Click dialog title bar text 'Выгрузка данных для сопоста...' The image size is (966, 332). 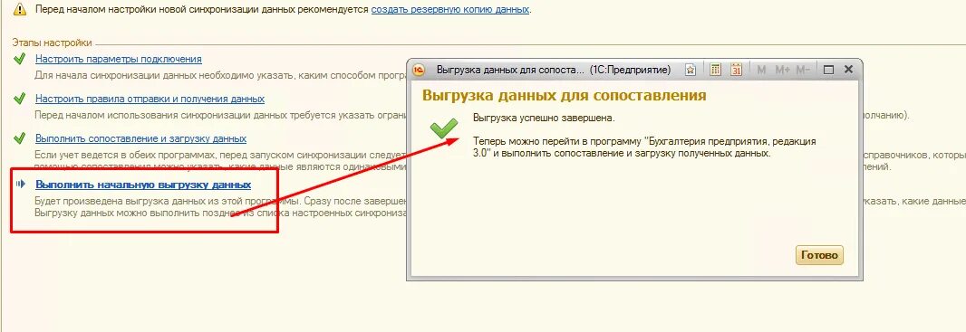pos(510,70)
